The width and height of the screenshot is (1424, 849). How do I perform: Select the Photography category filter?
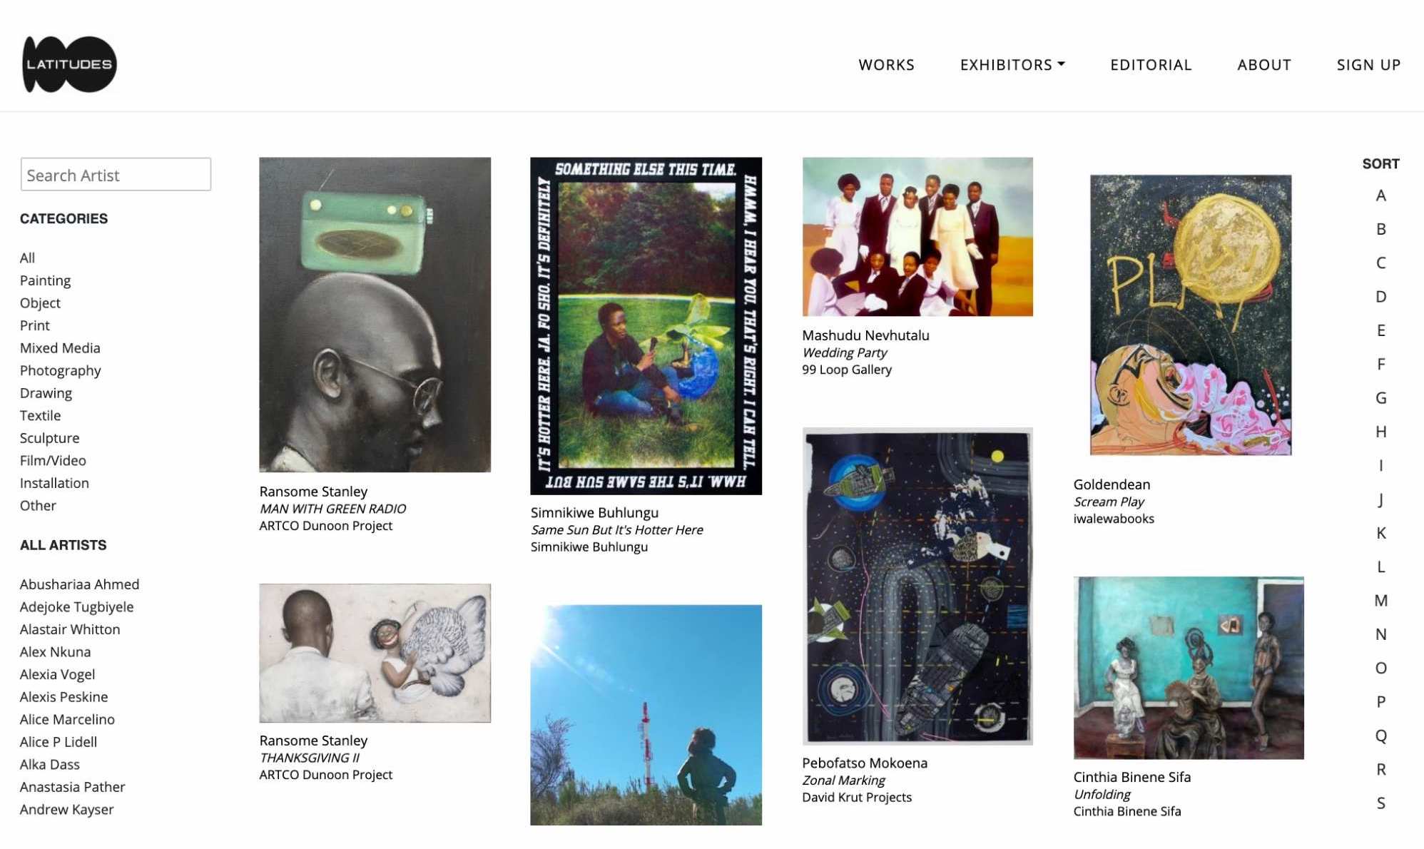click(x=60, y=370)
